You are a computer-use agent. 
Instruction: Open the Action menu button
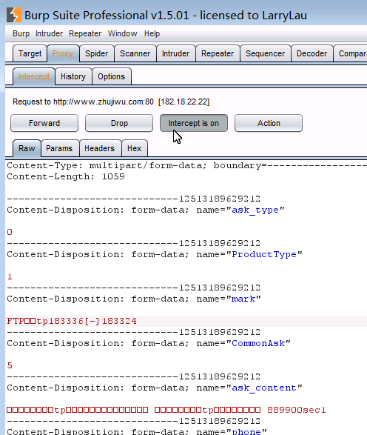269,123
